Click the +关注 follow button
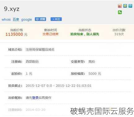 (x=56, y=19)
